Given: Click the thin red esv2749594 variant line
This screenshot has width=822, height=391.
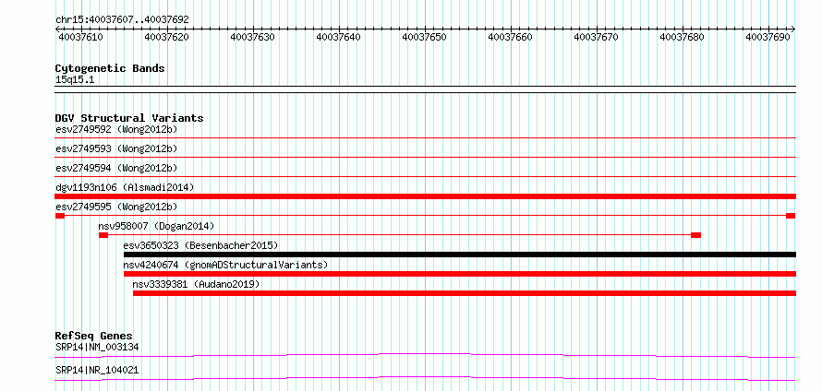Looking at the screenshot, I should tap(425, 177).
